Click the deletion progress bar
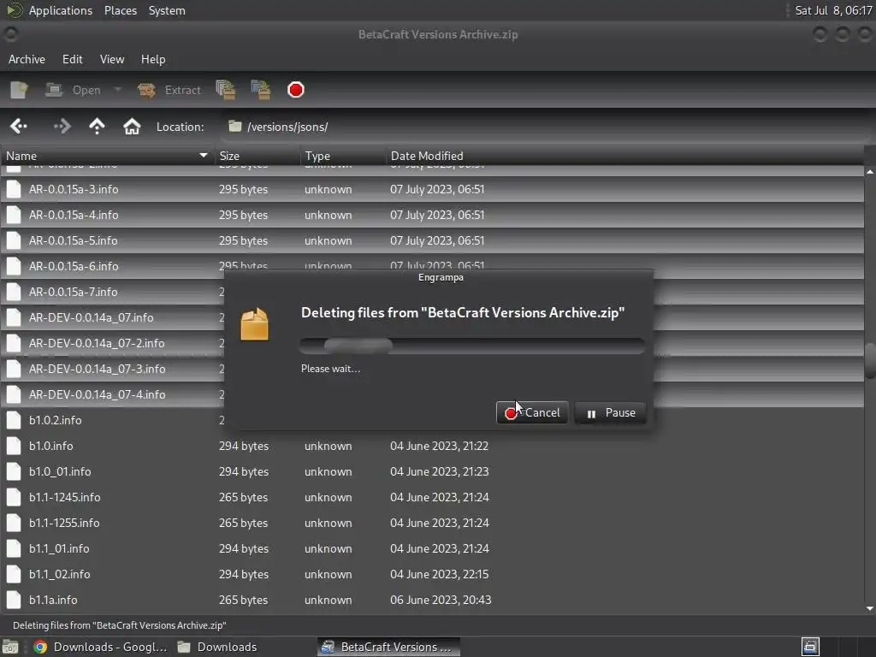 point(472,346)
